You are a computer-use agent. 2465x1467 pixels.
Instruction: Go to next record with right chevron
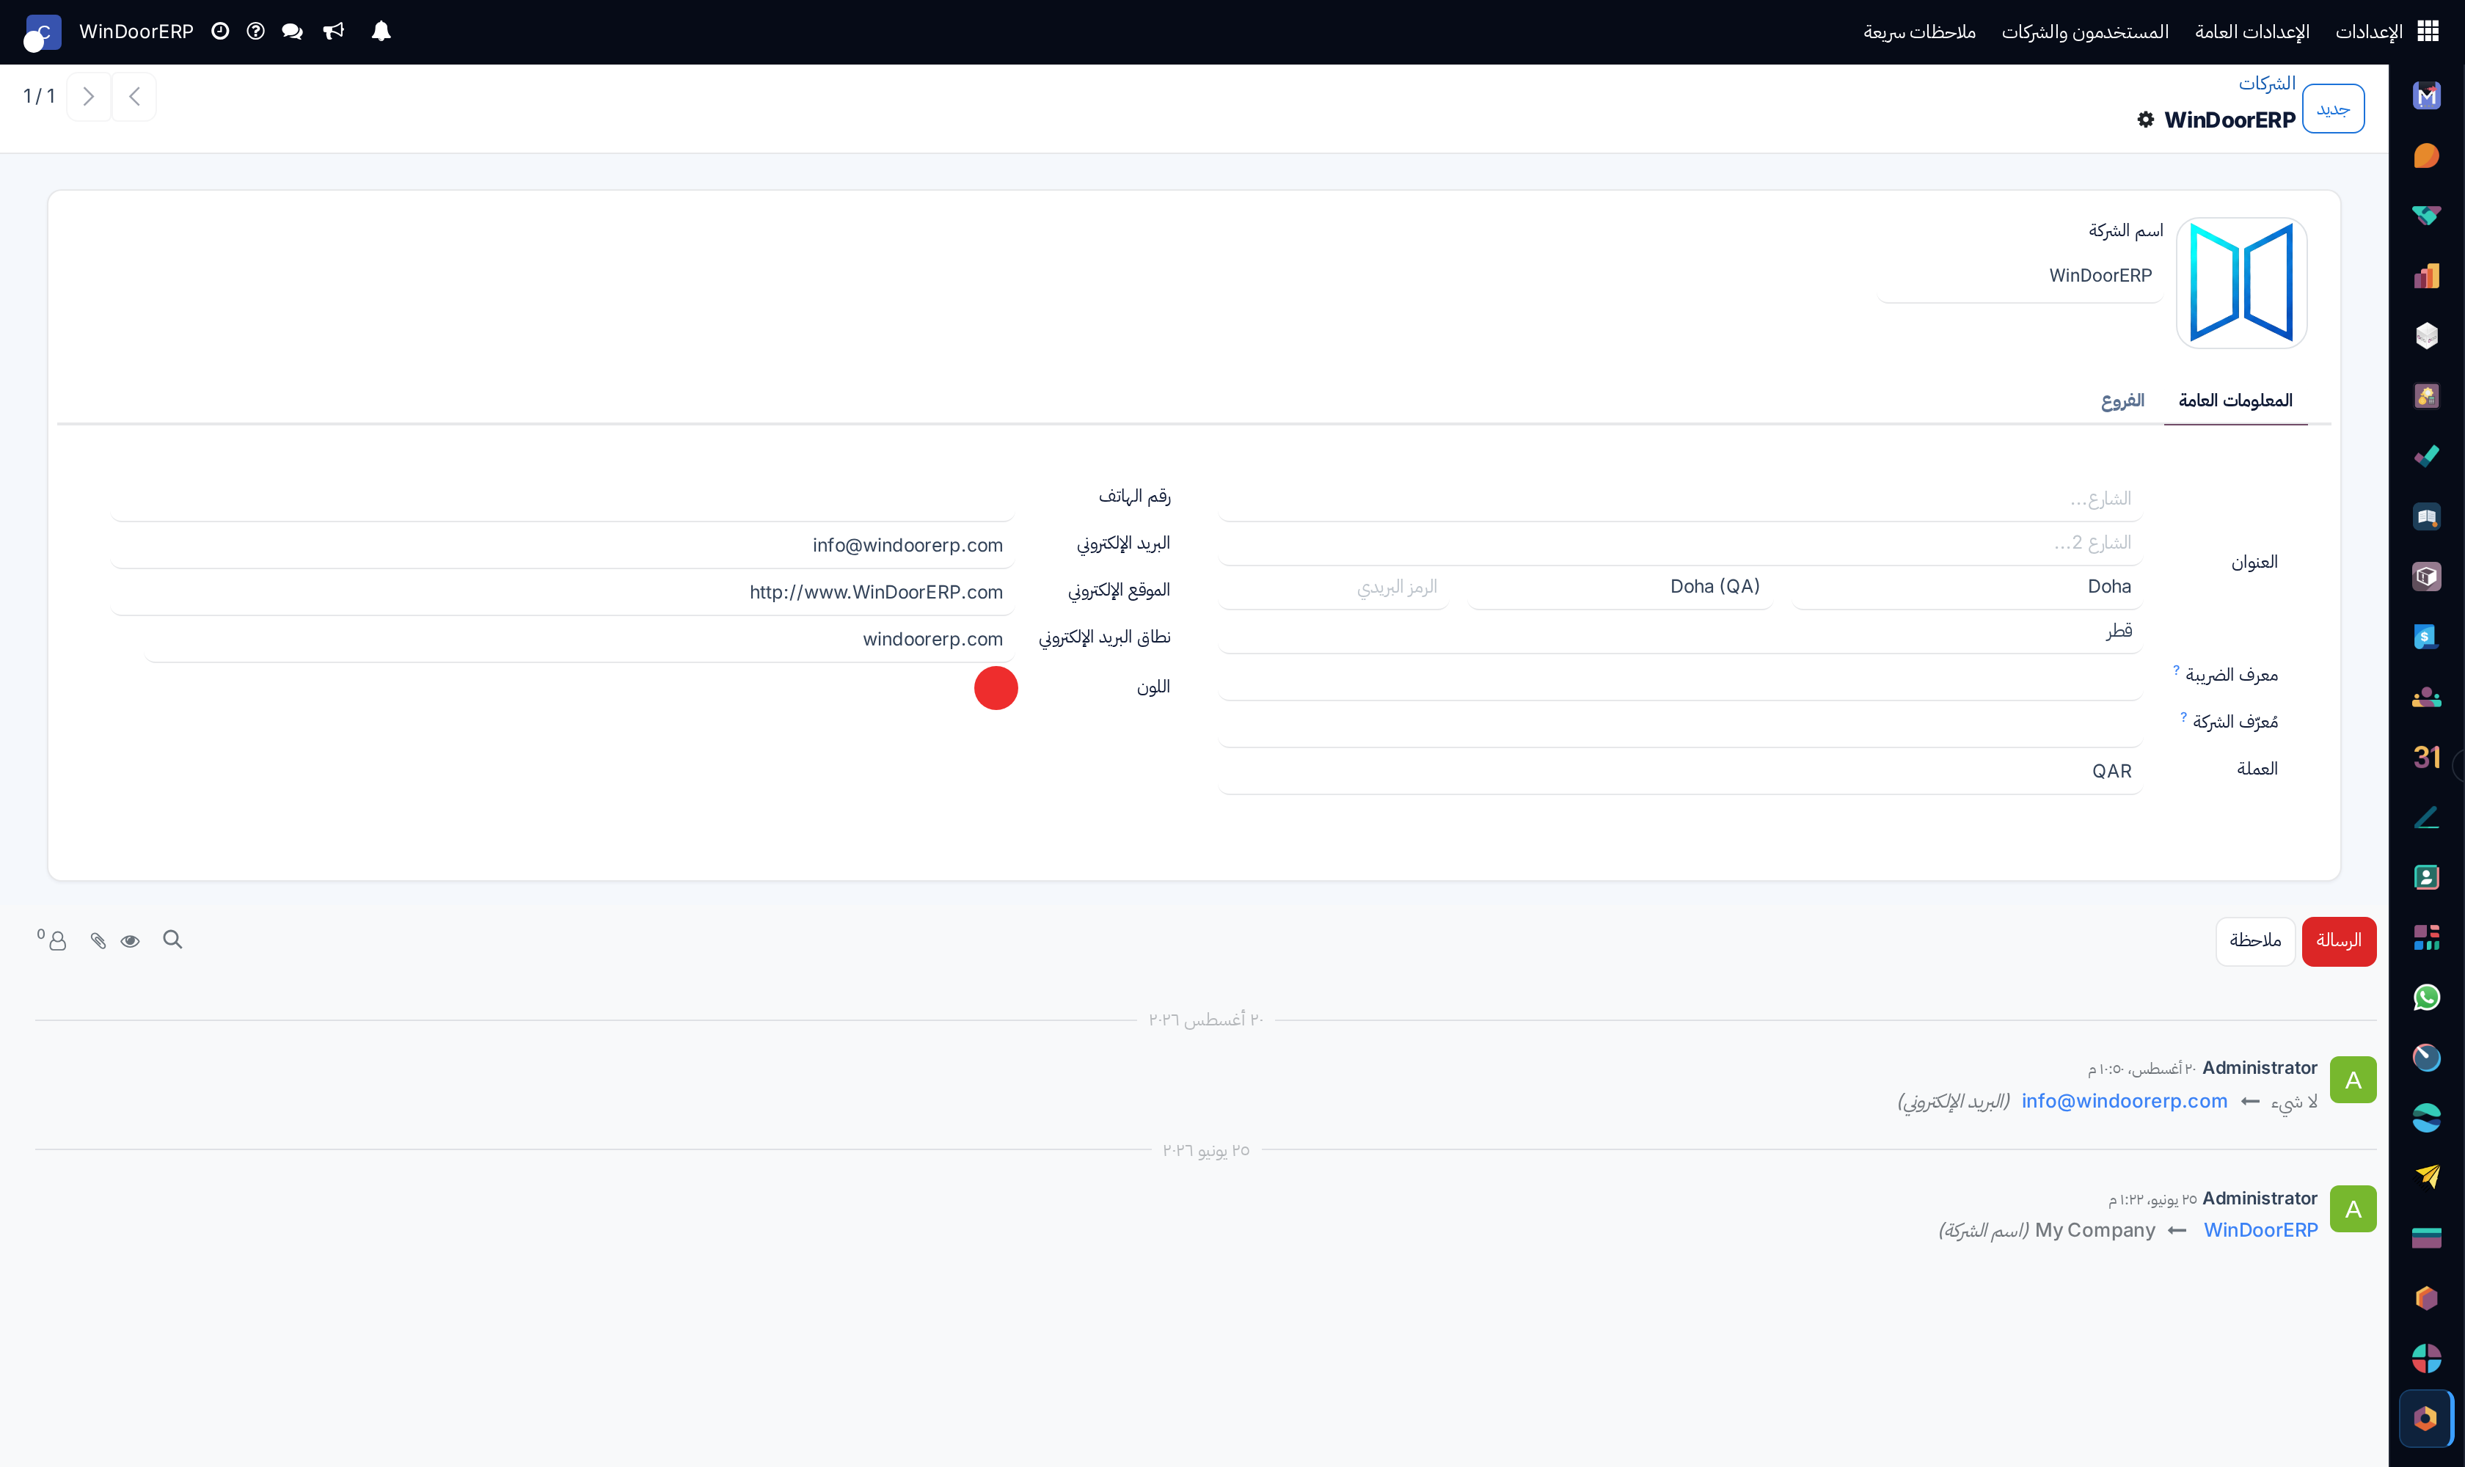click(x=88, y=96)
